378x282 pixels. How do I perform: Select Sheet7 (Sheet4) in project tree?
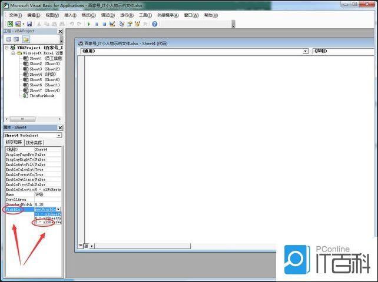(41, 90)
